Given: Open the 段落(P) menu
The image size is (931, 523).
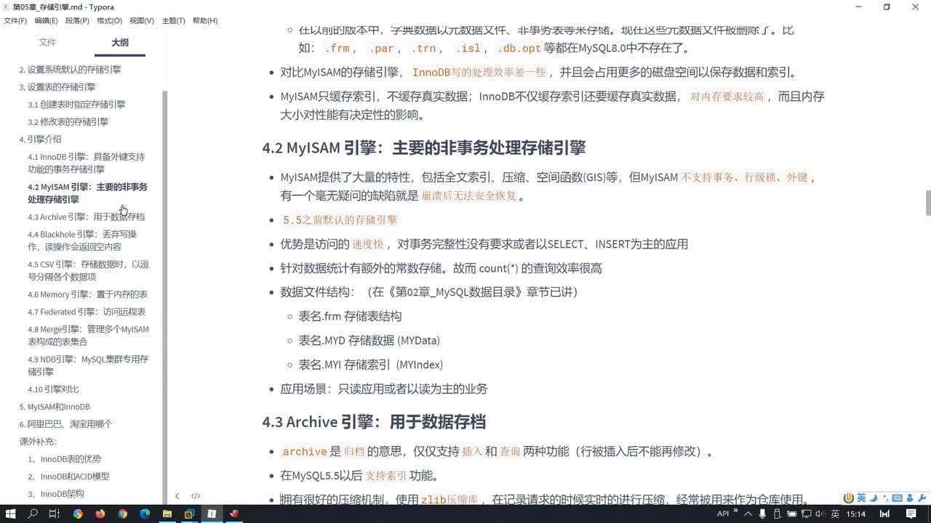Looking at the screenshot, I should coord(78,20).
